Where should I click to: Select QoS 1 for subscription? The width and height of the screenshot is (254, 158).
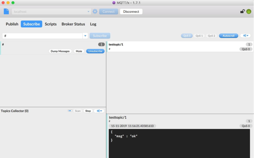pyautogui.click(x=199, y=36)
